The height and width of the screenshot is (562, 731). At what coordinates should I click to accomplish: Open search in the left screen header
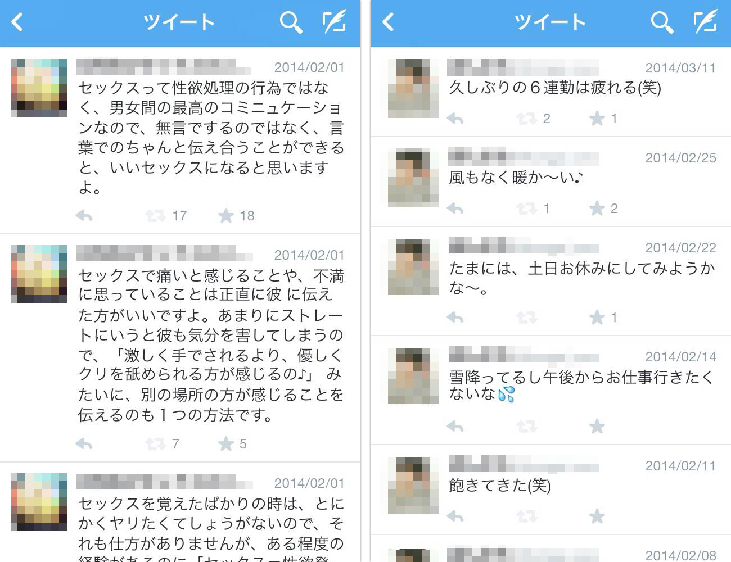click(291, 22)
